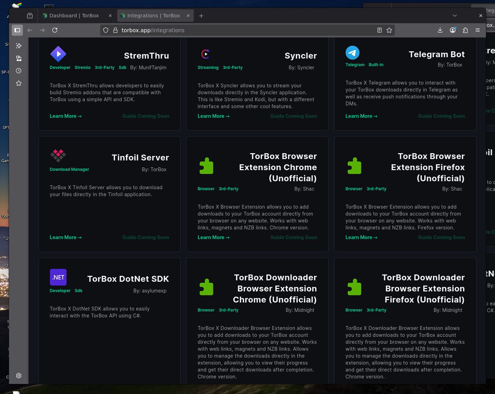The height and width of the screenshot is (394, 495).
Task: Open site security padlock info
Action: click(x=115, y=30)
